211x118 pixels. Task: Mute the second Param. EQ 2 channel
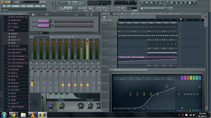pyautogui.click(x=30, y=26)
